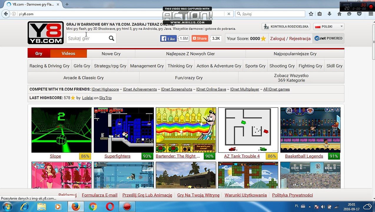The width and height of the screenshot is (375, 212).
Task: Stop loading with the X in address bar
Action: 229,14
